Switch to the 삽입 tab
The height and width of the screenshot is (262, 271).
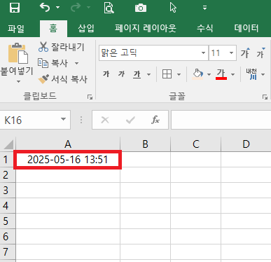(x=86, y=29)
